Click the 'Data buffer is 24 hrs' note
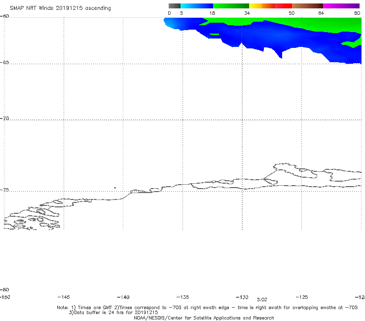Viewport: 365px width, 321px height. coord(113,313)
